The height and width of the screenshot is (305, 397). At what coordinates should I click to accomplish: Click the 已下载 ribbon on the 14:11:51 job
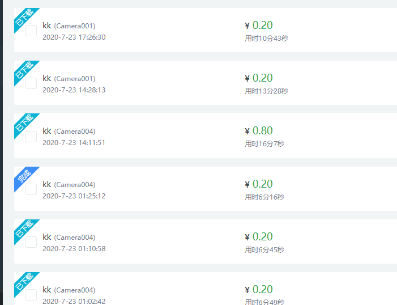(24, 124)
